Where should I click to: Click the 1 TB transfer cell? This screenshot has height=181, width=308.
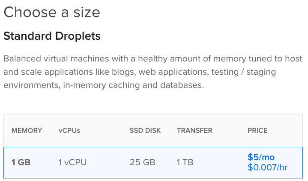click(185, 162)
